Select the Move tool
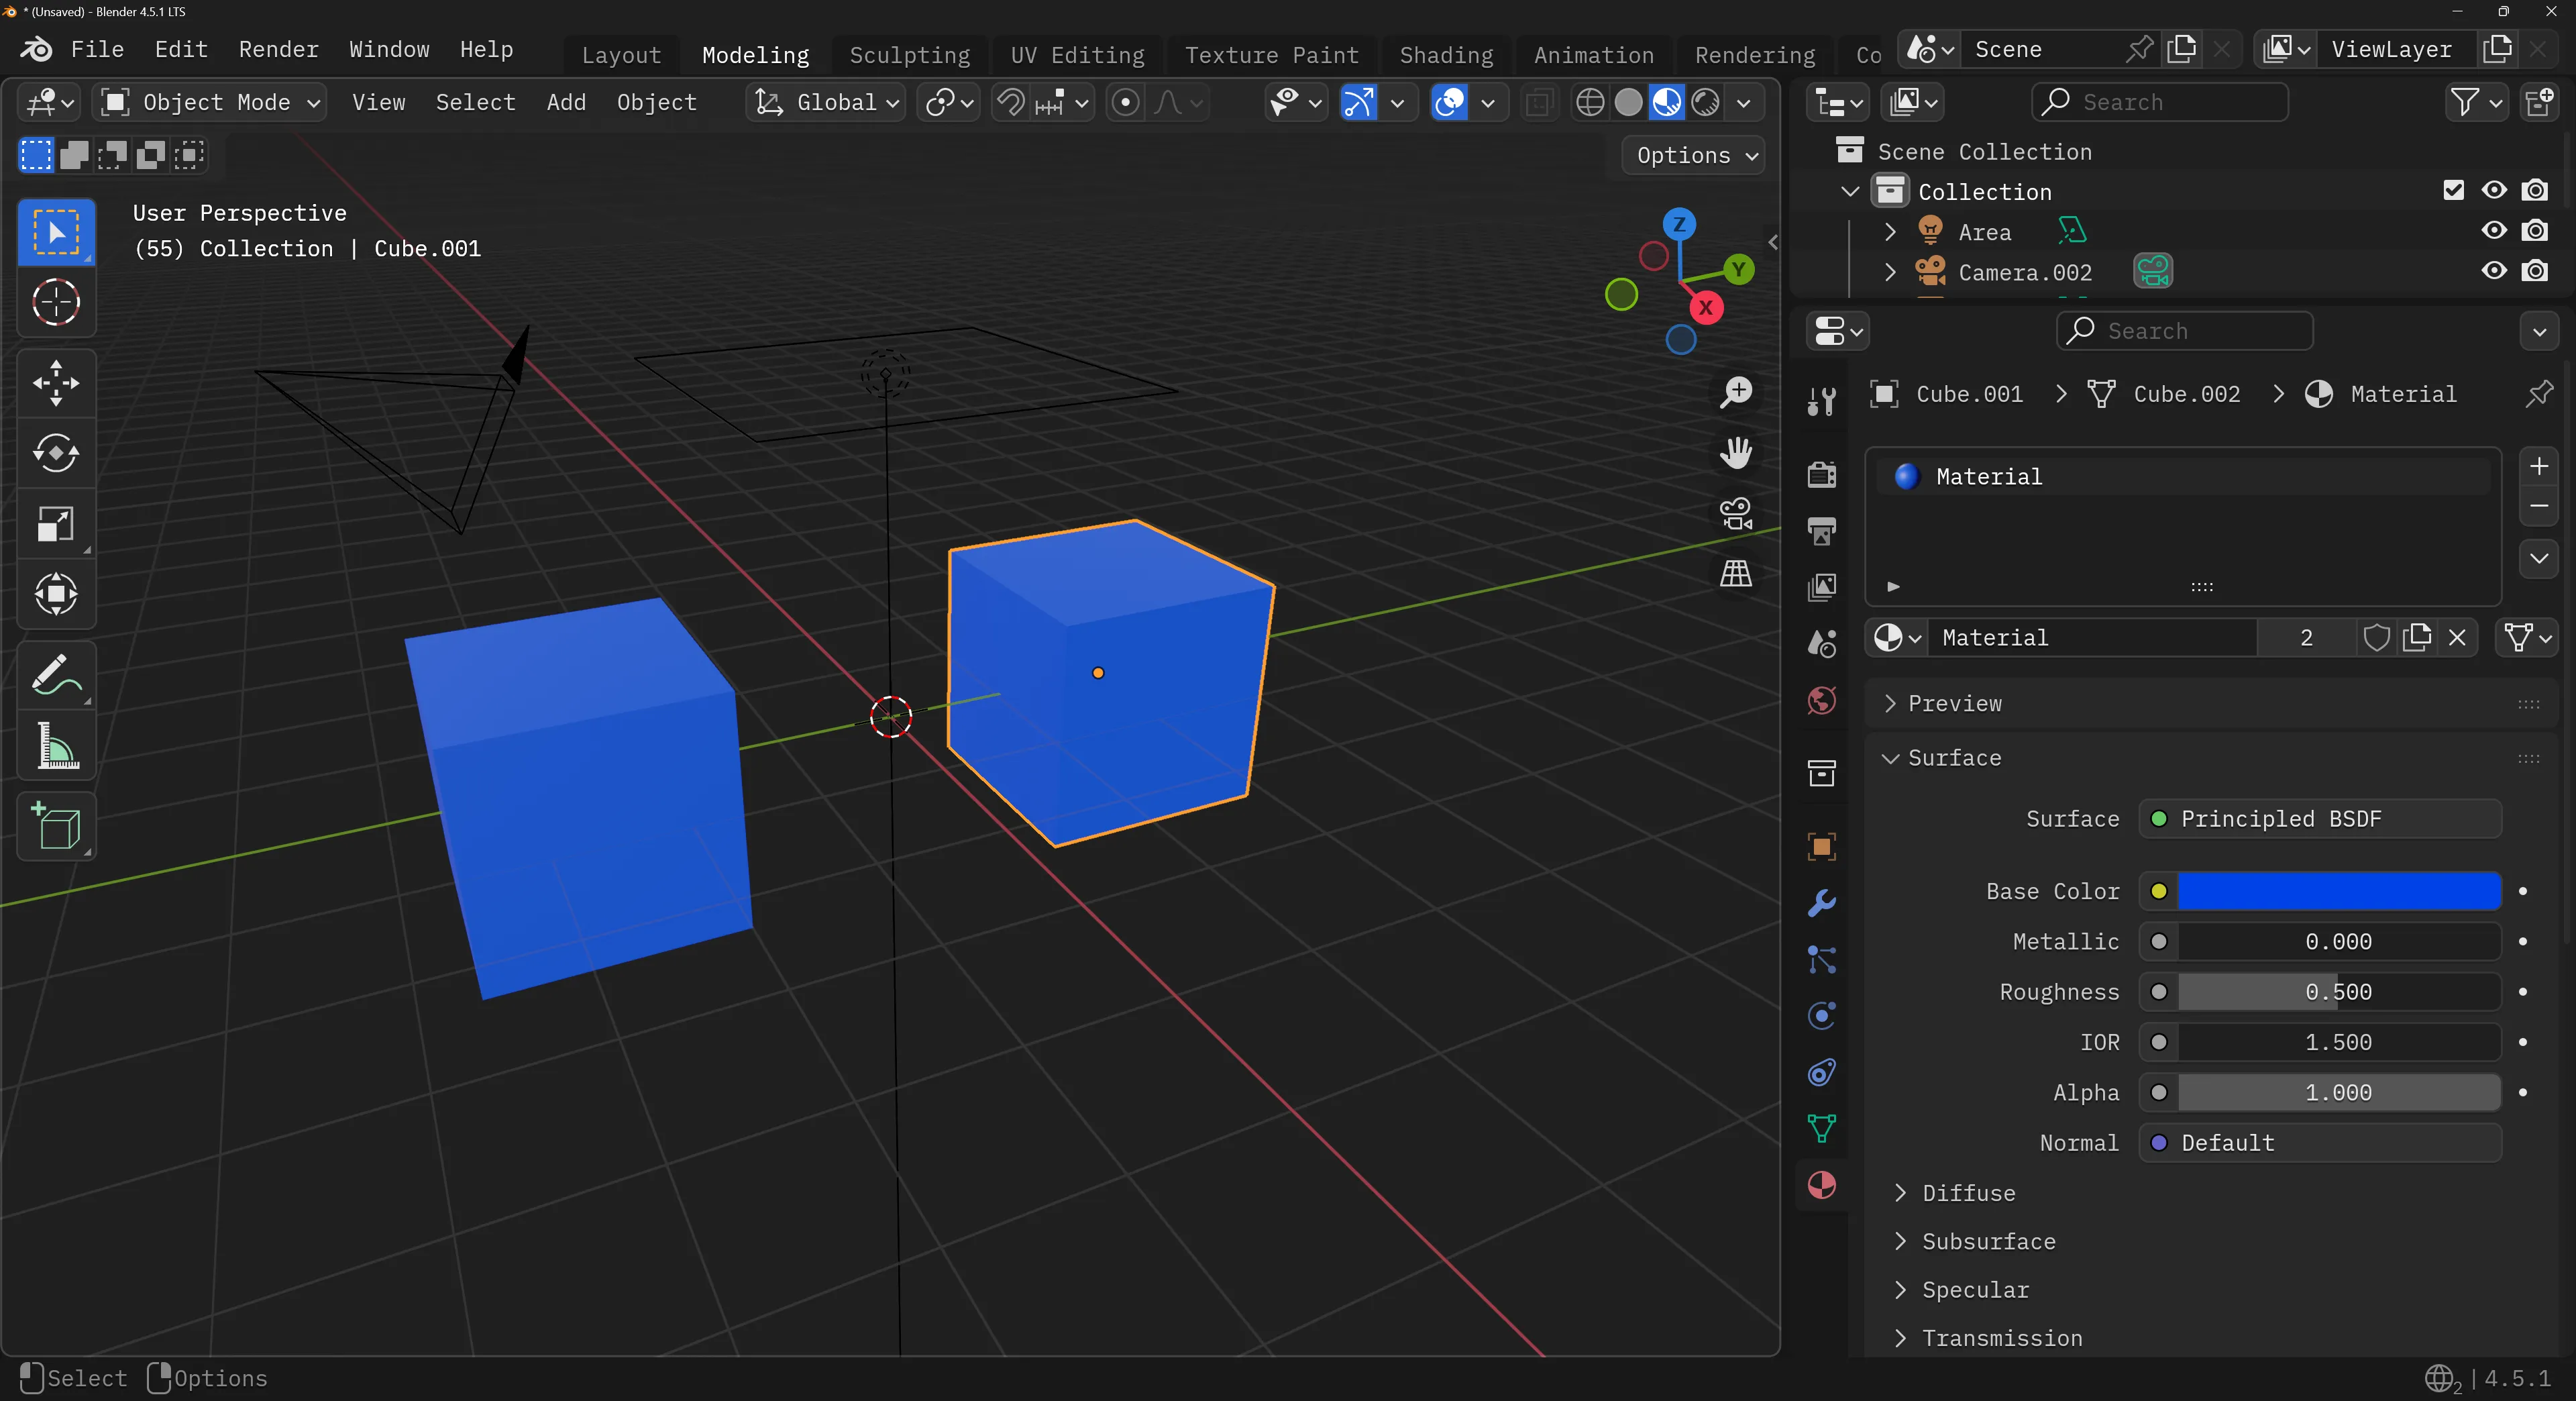 56,383
